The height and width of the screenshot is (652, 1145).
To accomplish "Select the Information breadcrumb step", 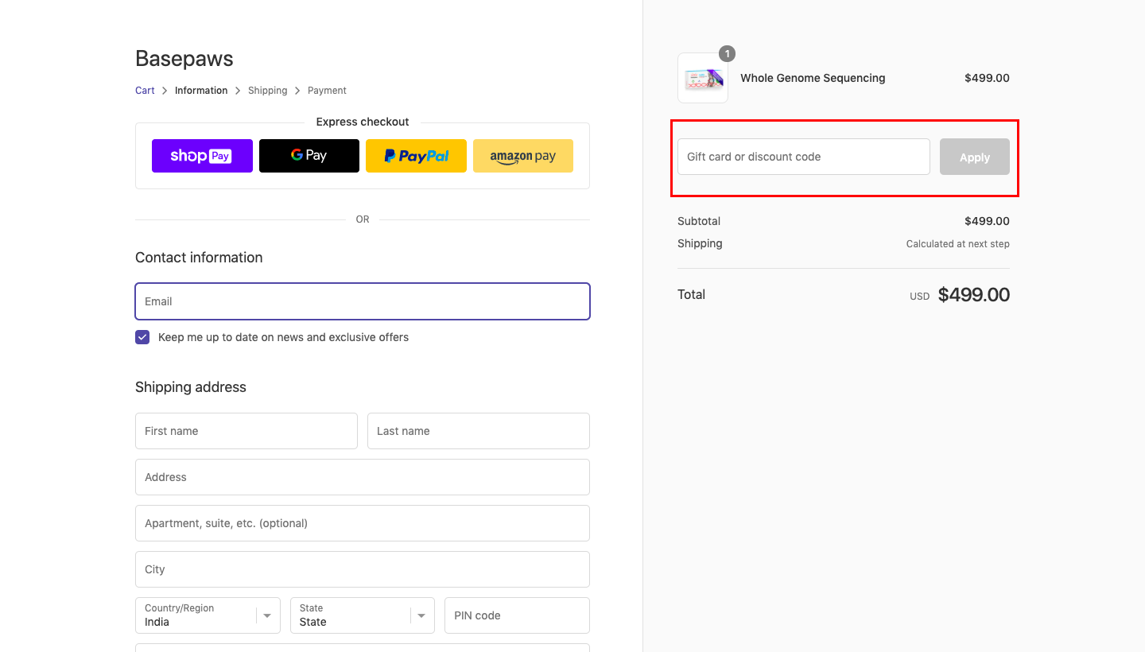I will [201, 91].
